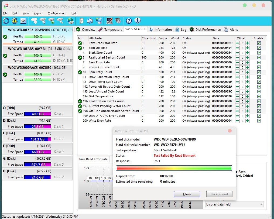Open the File menu

point(5,13)
